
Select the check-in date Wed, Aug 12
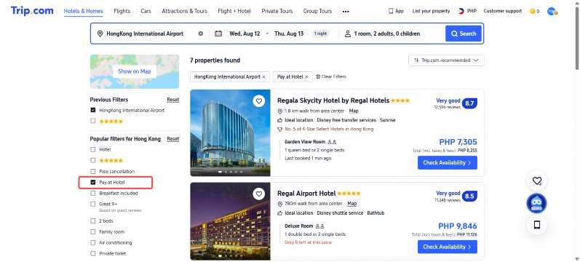245,33
